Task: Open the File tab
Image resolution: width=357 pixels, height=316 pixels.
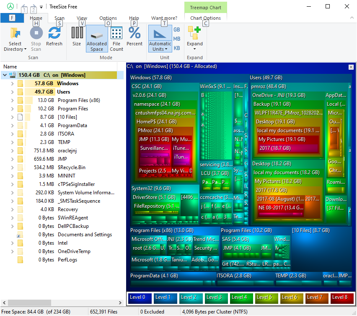Action: point(12,18)
